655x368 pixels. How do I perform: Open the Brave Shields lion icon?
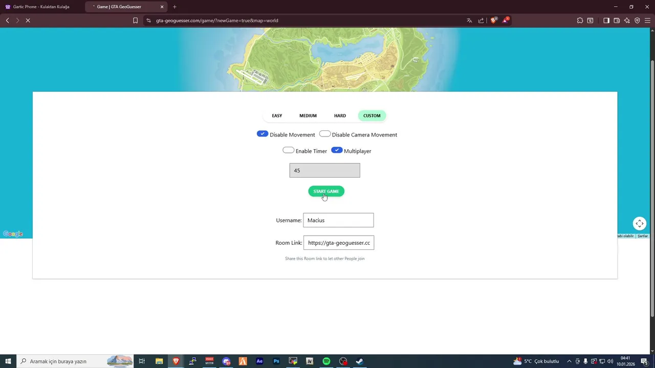[494, 20]
